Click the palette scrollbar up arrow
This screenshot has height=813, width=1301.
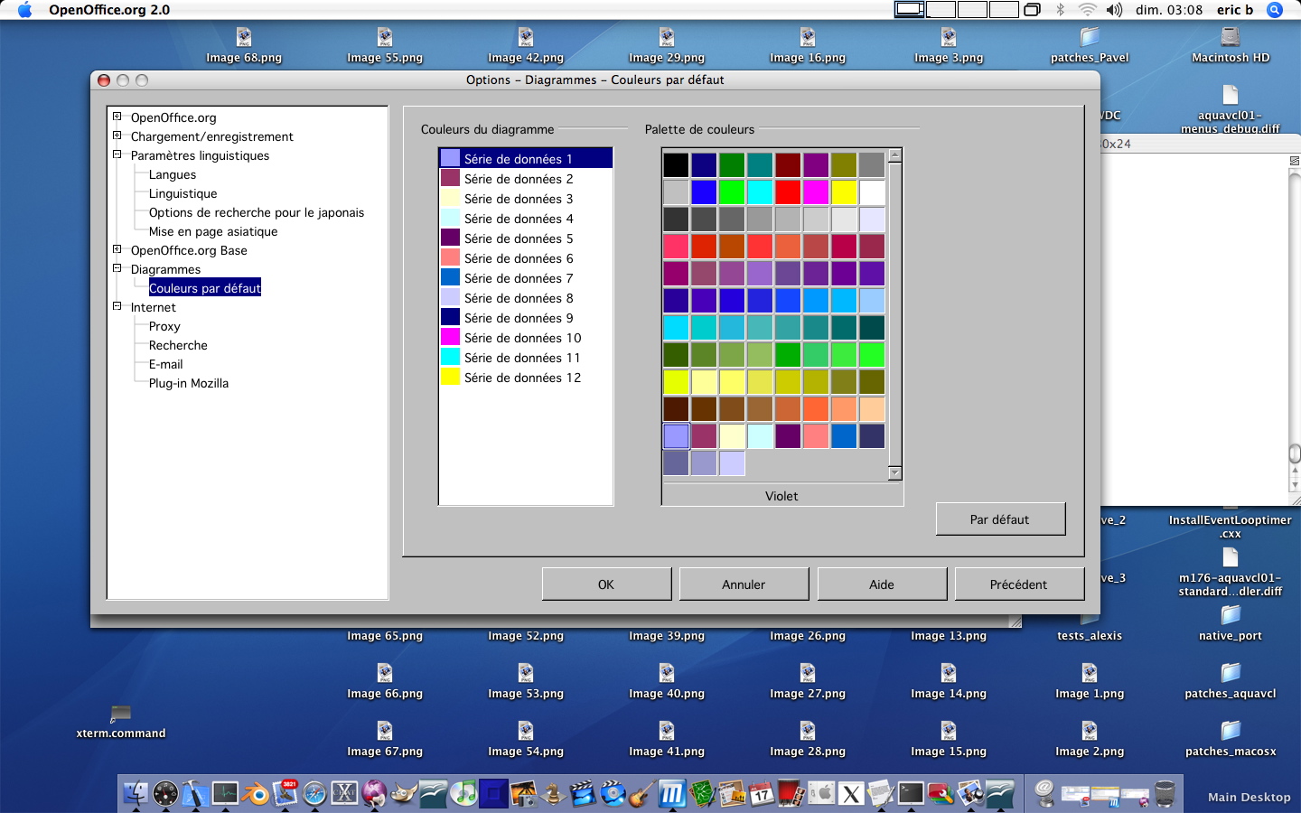(x=895, y=155)
